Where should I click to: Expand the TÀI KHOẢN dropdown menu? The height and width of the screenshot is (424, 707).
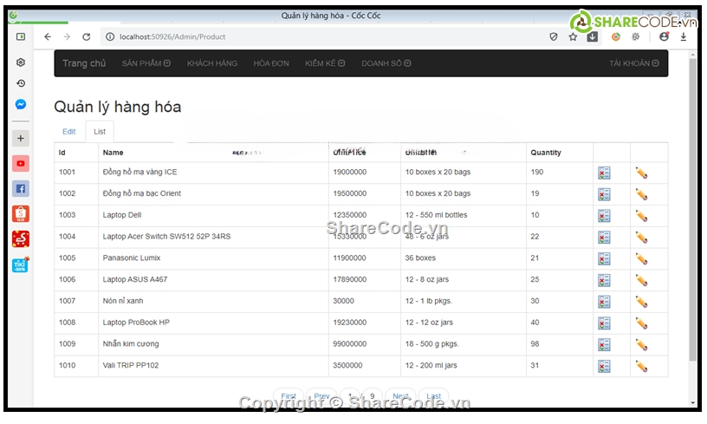click(633, 63)
